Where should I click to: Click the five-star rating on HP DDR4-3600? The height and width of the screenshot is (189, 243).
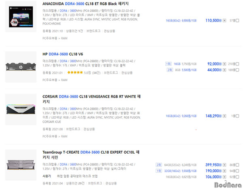click(x=75, y=73)
